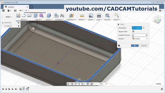Click the timeline settings gear
The width and height of the screenshot is (165, 93).
162,89
